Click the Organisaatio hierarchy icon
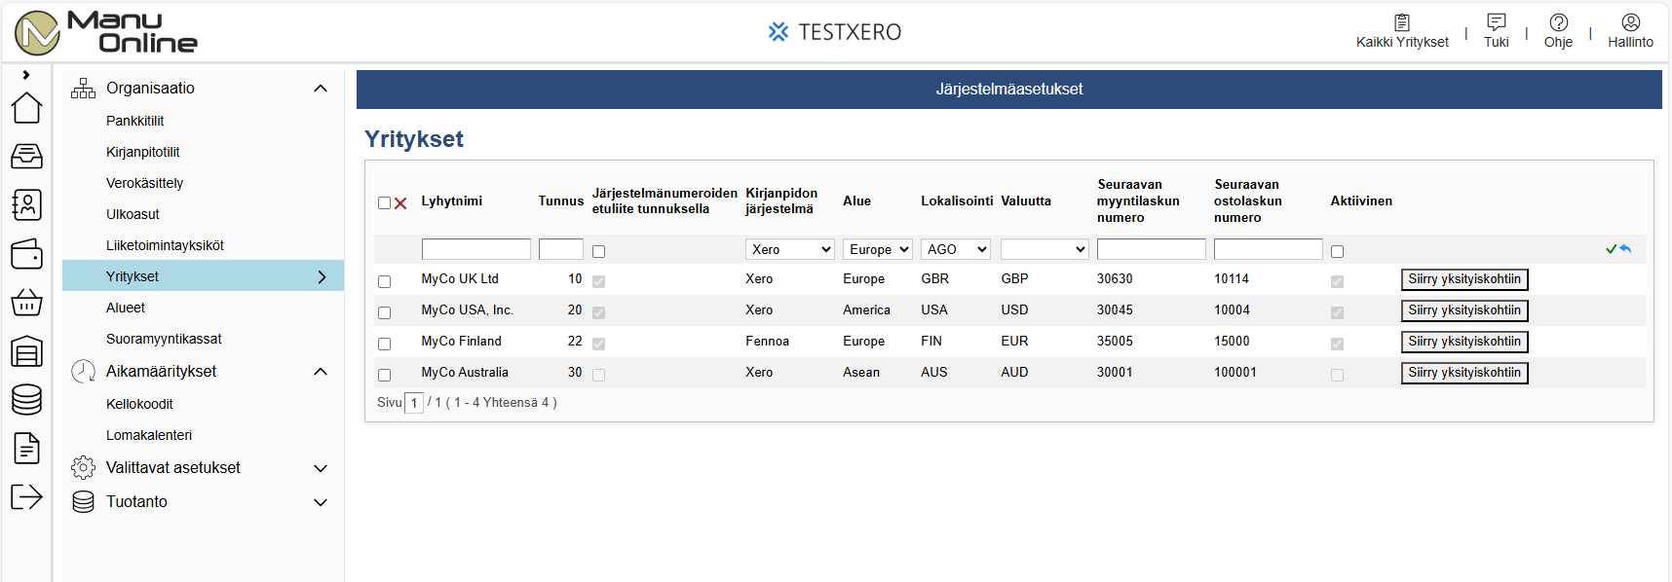1672x582 pixels. point(84,89)
